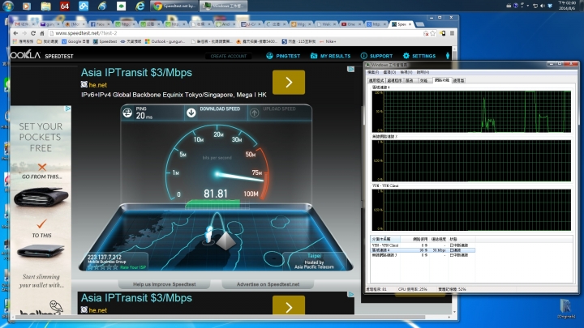Select the last adapter row in list
Screen dimensions: 584x328
423,255
